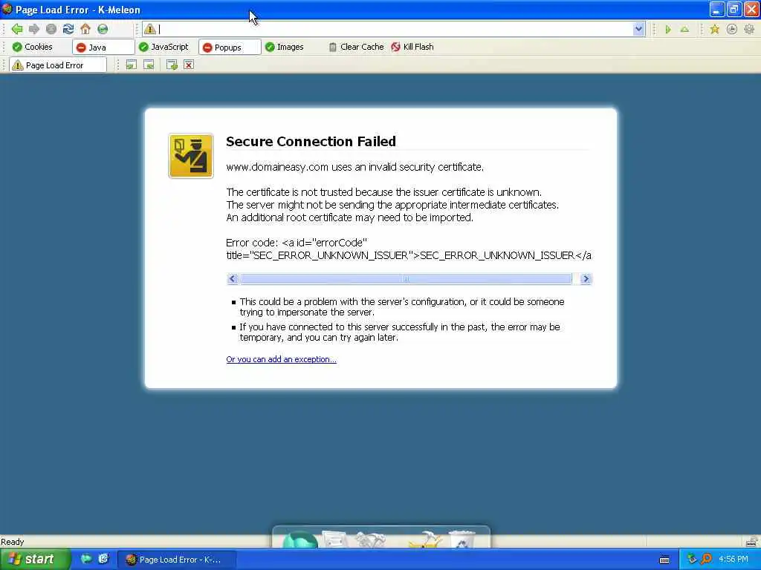Click the next tab icon
This screenshot has width=761, height=570.
click(149, 65)
